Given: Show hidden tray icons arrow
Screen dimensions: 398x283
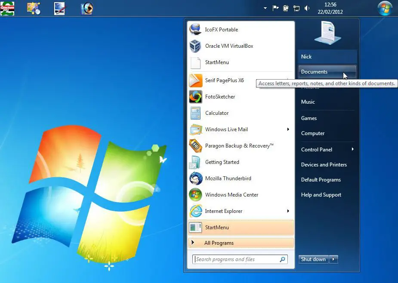Looking at the screenshot, I should pos(265,8).
